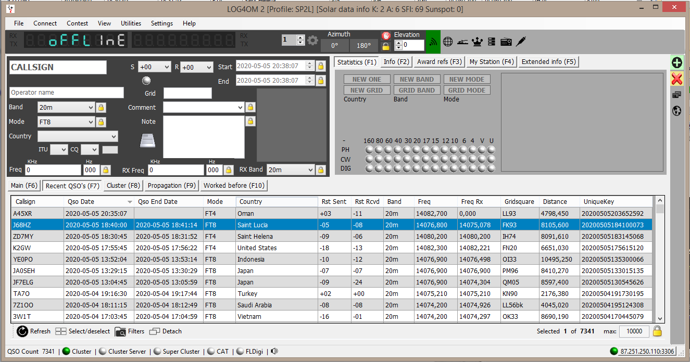
Task: Toggle the Band lock padlock
Action: 101,108
